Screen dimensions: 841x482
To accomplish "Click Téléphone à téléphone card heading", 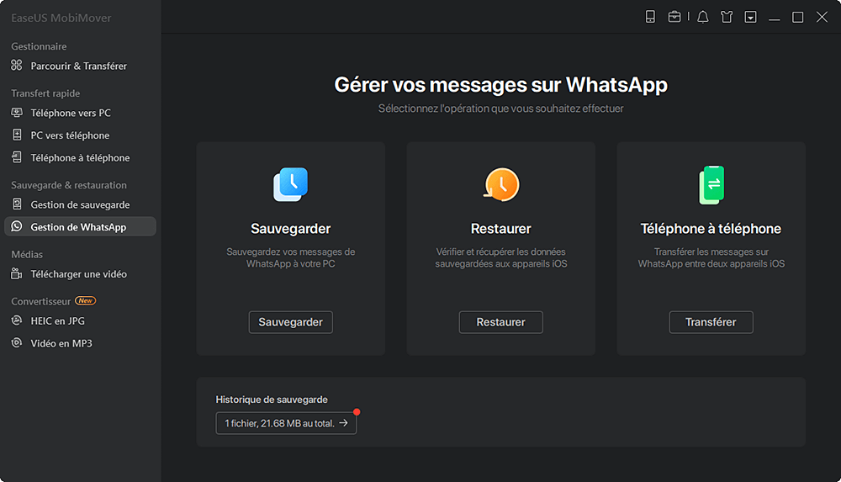I will pos(711,229).
